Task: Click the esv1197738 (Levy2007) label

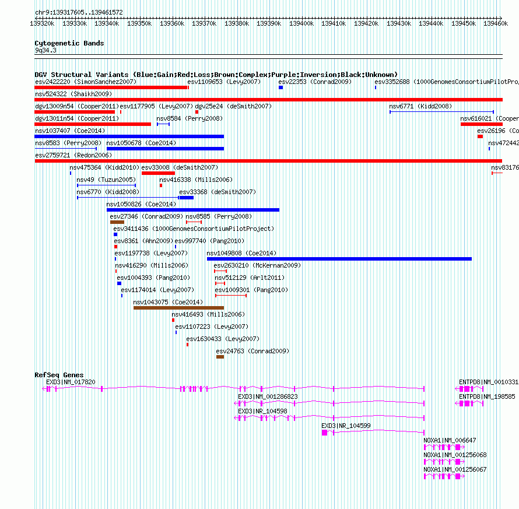Action: coord(151,253)
